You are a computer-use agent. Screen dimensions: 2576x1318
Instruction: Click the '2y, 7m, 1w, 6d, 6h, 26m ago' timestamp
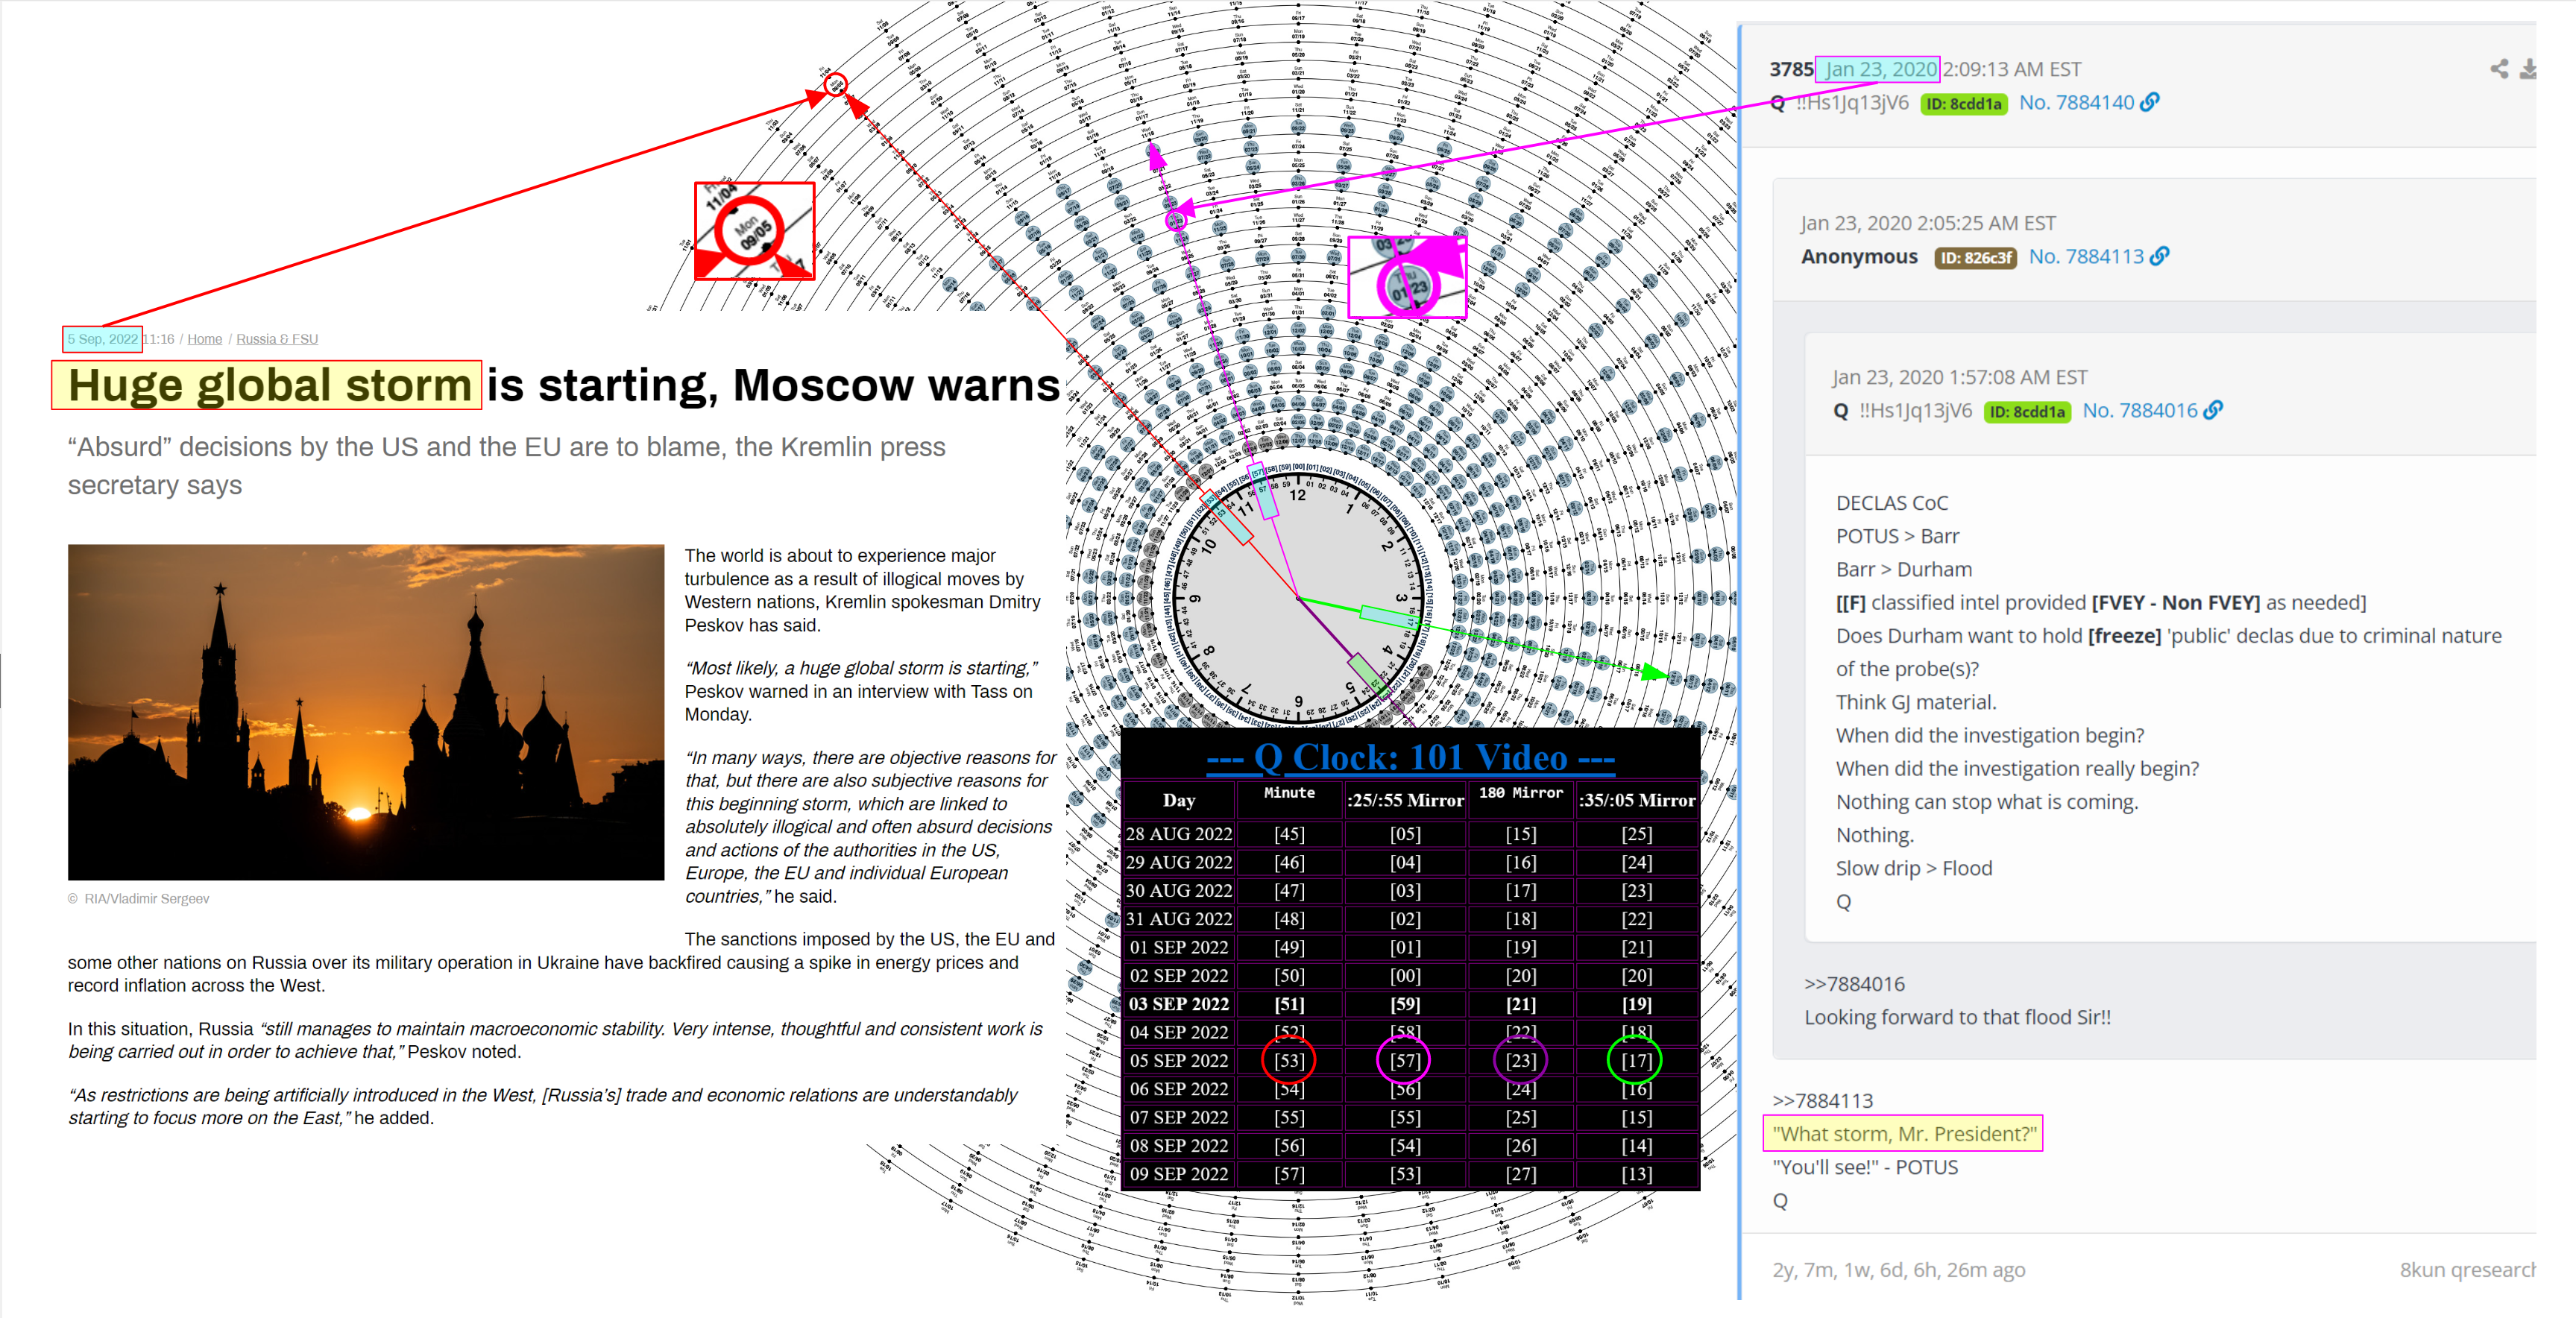click(1899, 1270)
